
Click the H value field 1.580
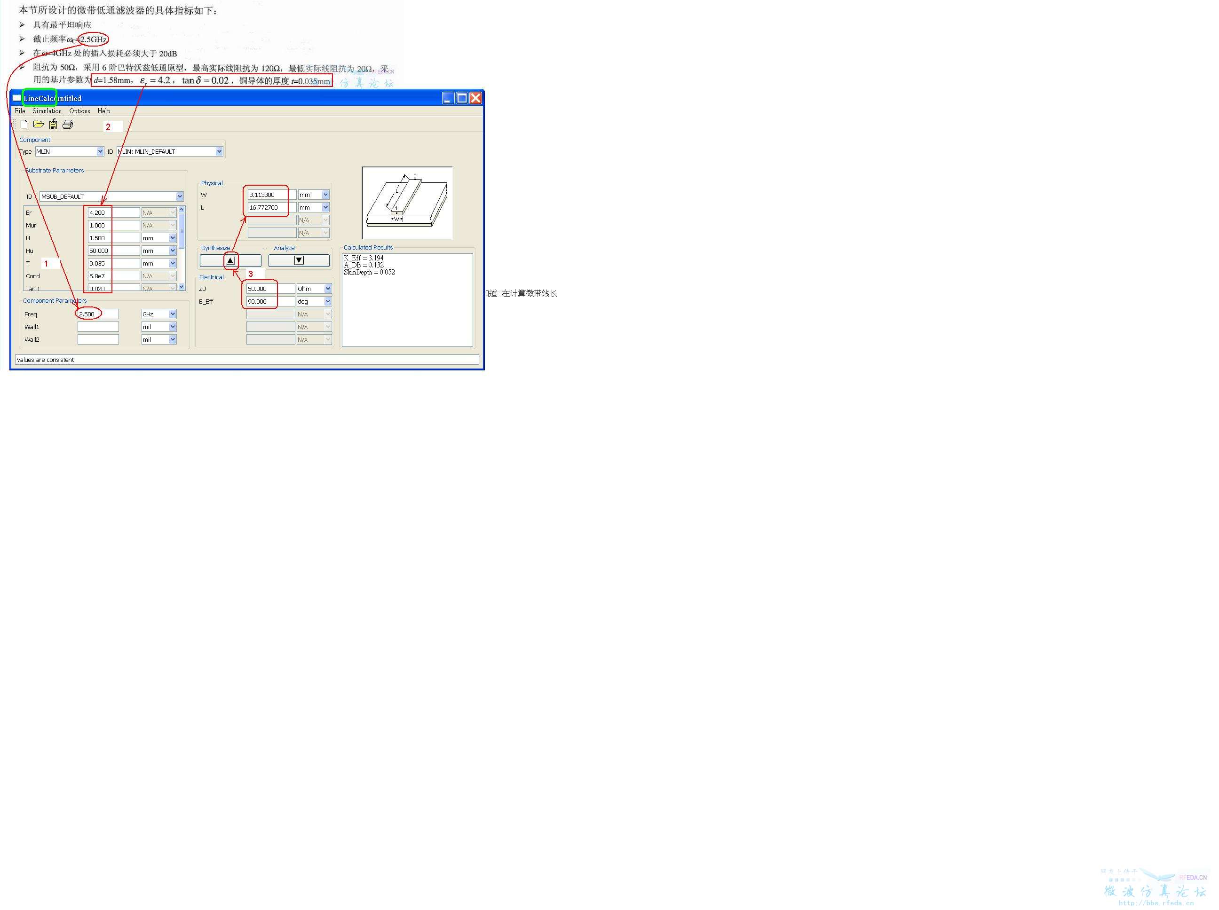pyautogui.click(x=113, y=238)
